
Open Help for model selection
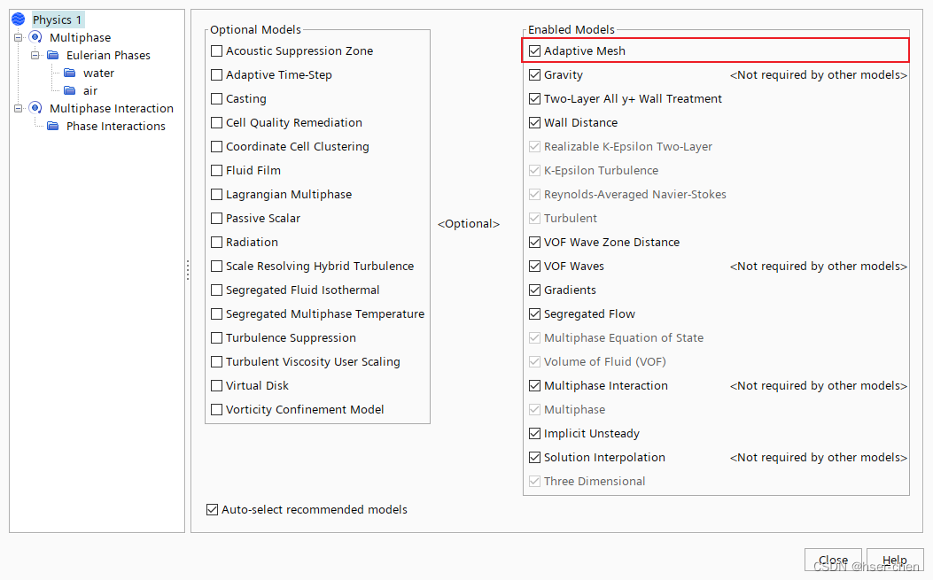[x=895, y=560]
